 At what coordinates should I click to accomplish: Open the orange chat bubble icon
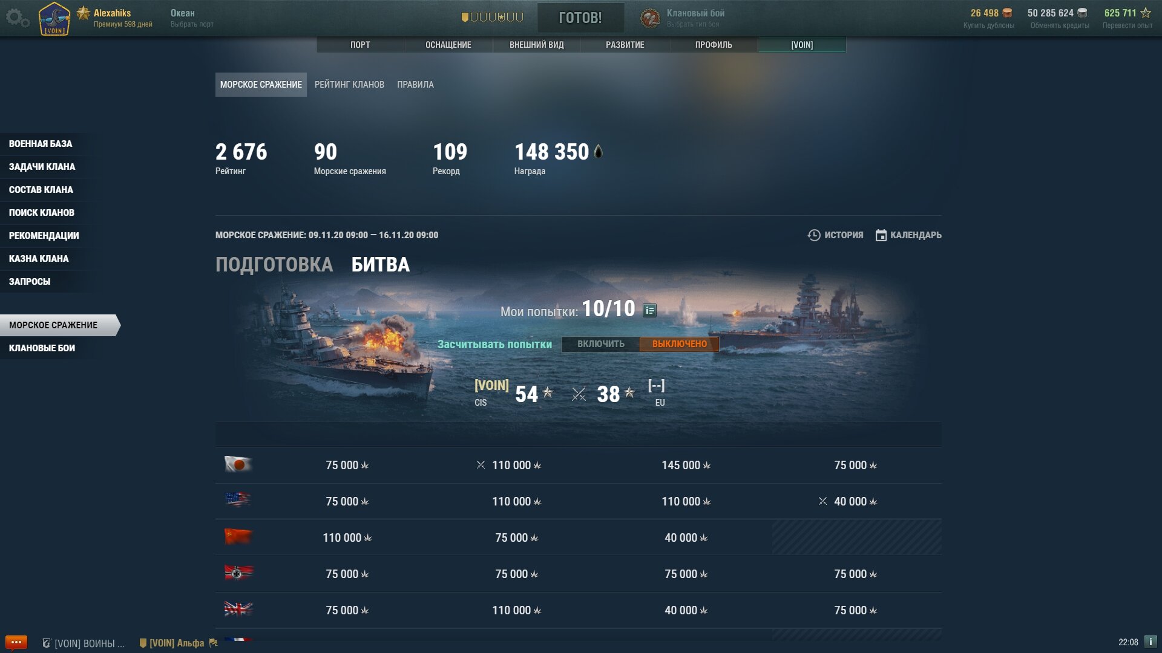16,642
